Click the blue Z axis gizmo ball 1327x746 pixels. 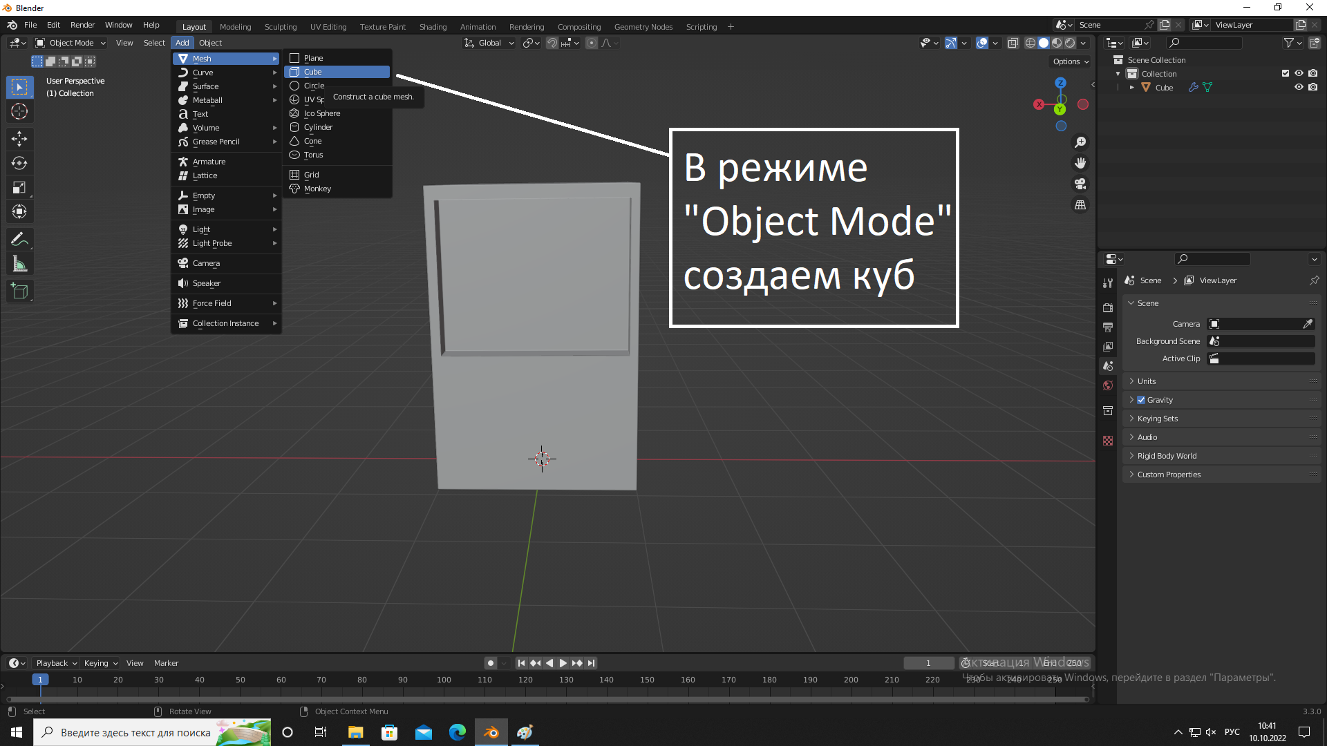(1060, 83)
